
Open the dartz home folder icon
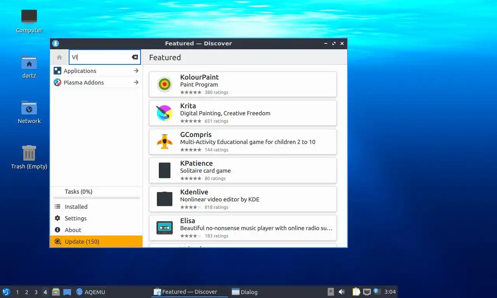click(x=29, y=66)
